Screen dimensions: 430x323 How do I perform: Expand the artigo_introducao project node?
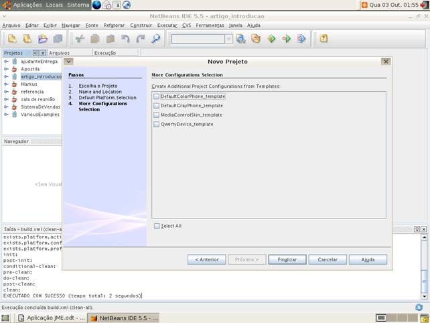6,76
